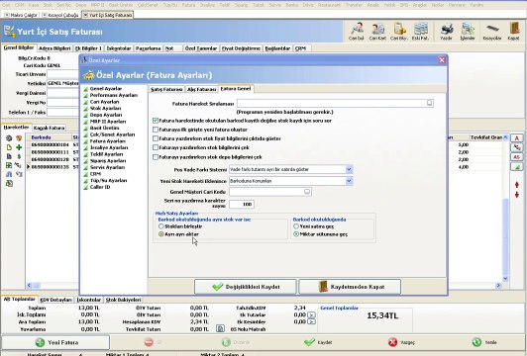527x356 pixels.
Task: Open Kağıt Fatura tab
Action: (50, 128)
